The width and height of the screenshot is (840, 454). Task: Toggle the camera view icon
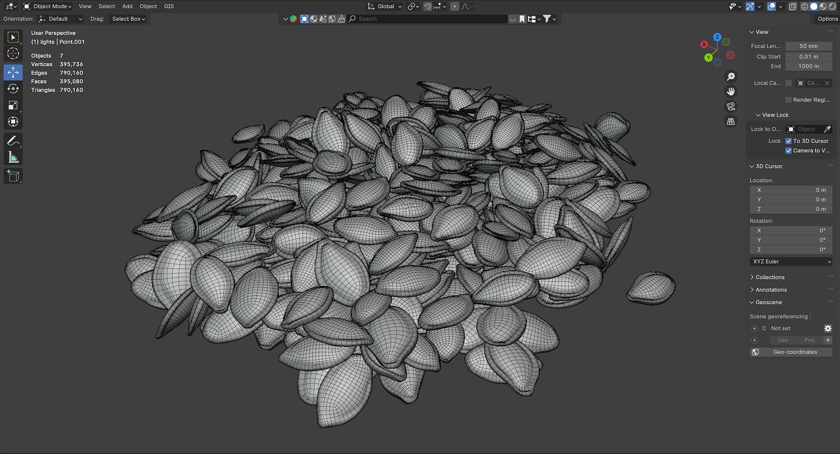tap(731, 106)
